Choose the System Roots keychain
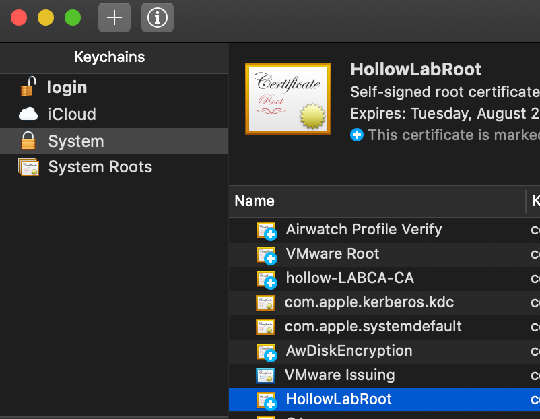 (100, 167)
